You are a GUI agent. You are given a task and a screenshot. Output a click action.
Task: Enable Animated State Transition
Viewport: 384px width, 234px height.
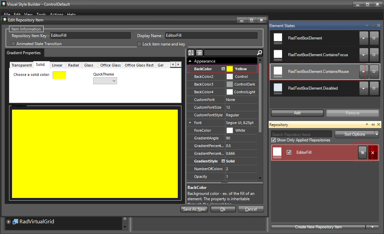pos(12,44)
